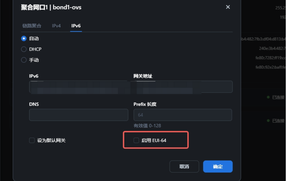Close the 聚合网口1 bond1-ovs dialog

coord(228,7)
